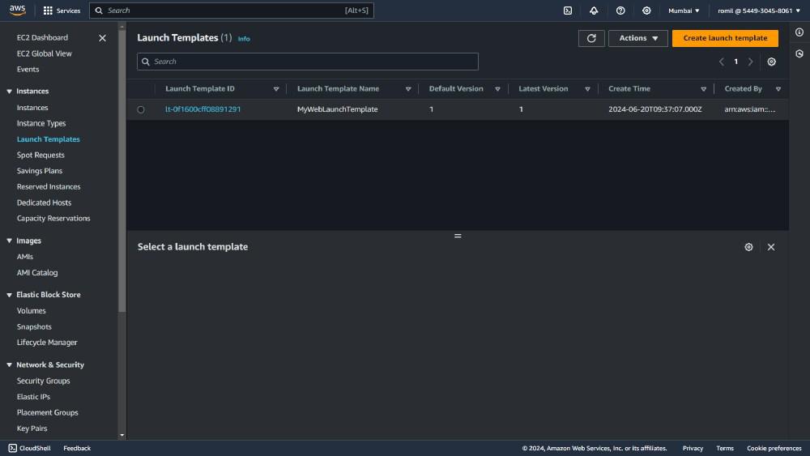Collapse the Elastic Block Store section

click(x=9, y=295)
